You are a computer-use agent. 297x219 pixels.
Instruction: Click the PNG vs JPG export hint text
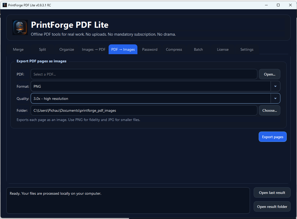pos(78,120)
